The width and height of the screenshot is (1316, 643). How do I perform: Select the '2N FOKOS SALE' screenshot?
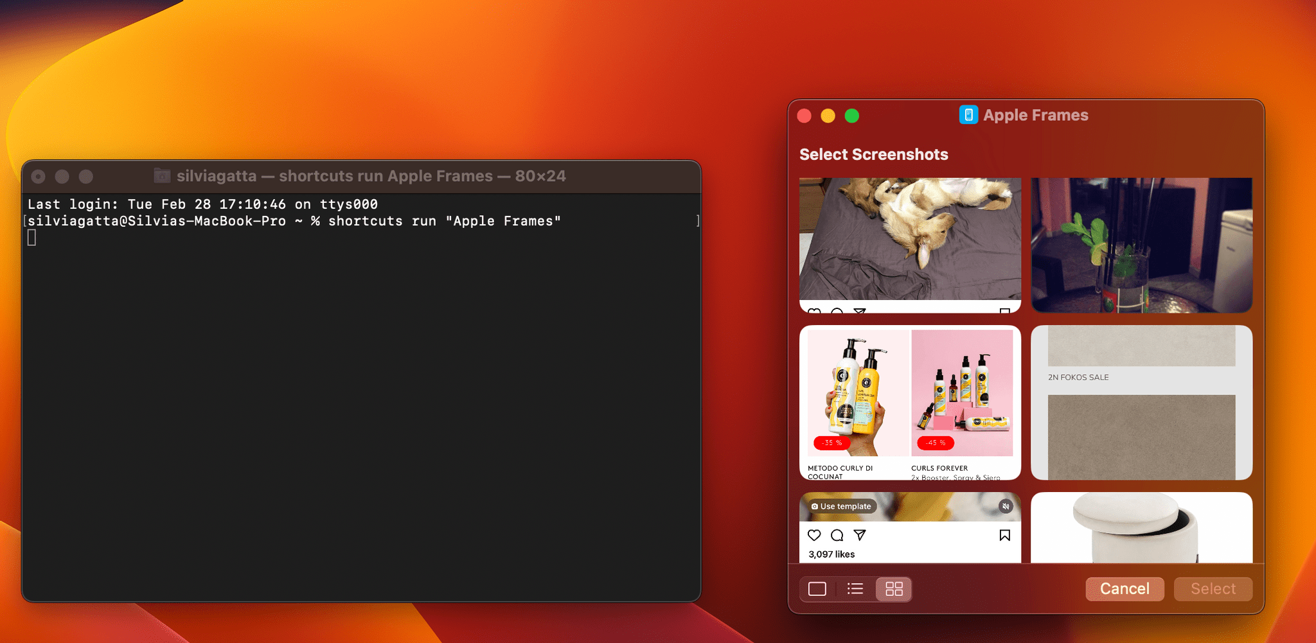1141,403
